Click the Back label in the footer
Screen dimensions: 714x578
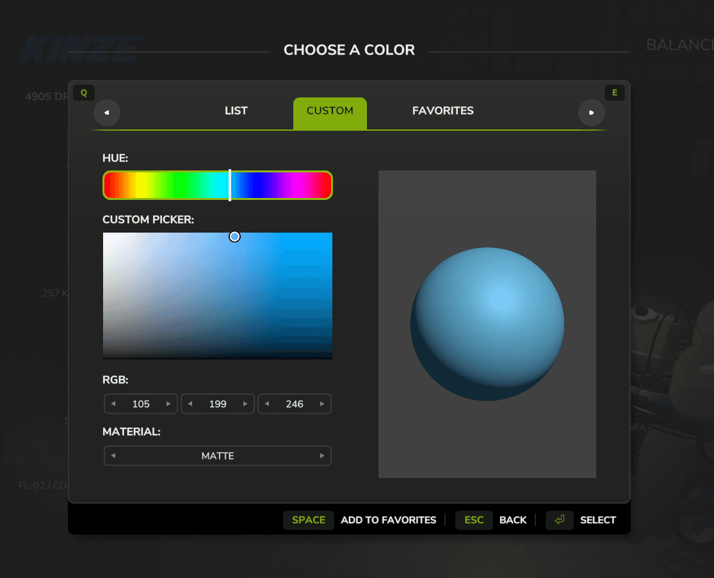click(x=513, y=520)
